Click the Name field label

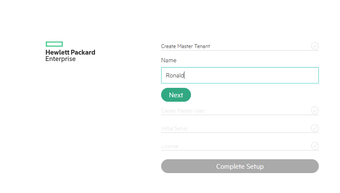coord(169,61)
